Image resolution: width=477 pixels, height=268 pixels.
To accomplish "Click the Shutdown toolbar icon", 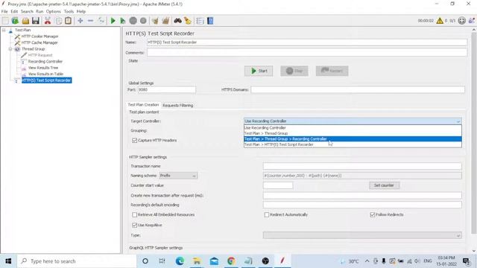I will point(143,21).
